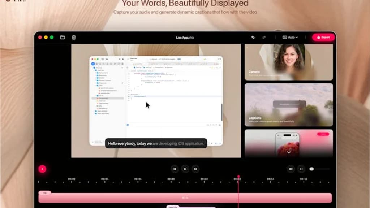Export the Lisa App project
Viewport: 370px width, 208px height.
pyautogui.click(x=323, y=37)
